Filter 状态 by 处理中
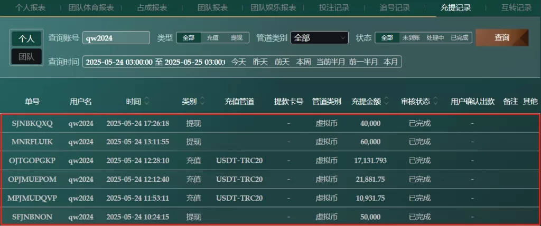541x226 pixels. pos(435,38)
